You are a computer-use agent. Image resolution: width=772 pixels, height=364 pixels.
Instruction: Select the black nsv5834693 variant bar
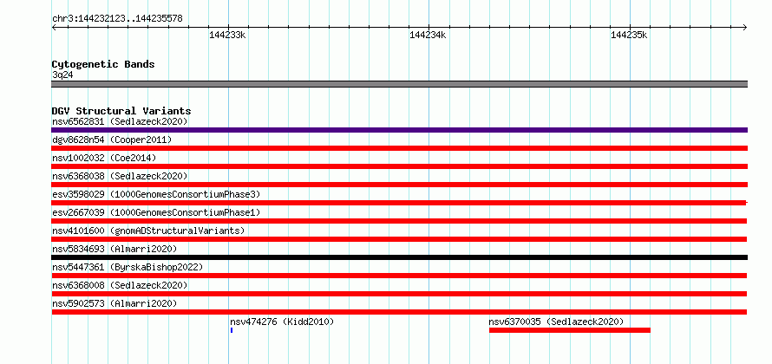[x=399, y=257]
